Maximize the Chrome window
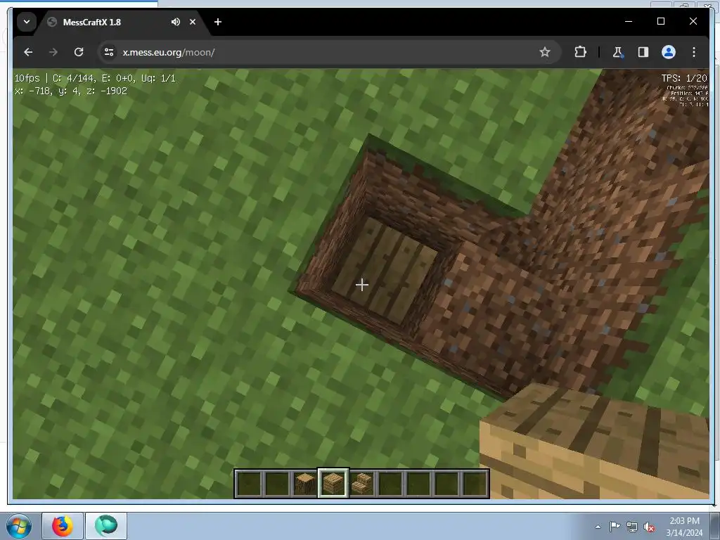 661,22
